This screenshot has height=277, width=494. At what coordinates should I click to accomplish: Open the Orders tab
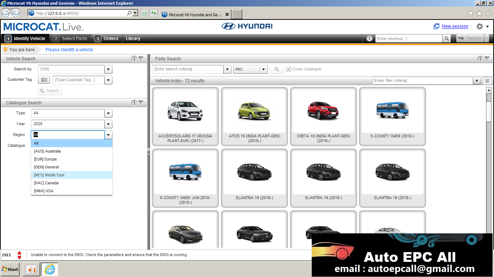(107, 39)
